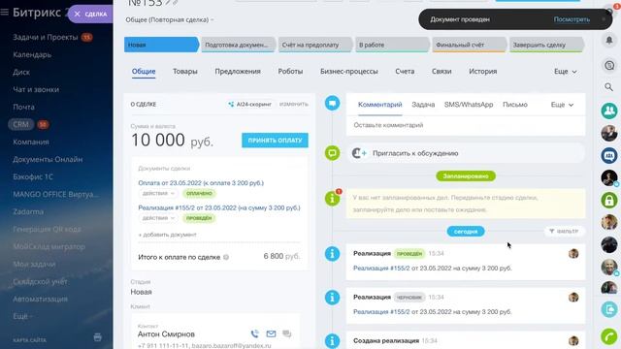
Task: Close the Документ проведен notification
Action: 604,19
